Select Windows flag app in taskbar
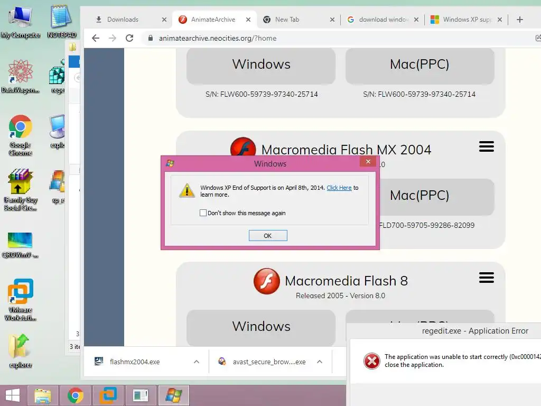541x406 pixels. tap(173, 395)
